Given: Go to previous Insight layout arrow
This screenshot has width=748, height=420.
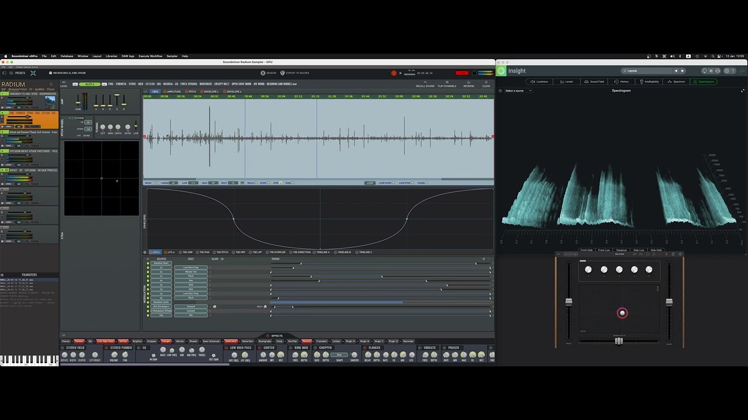Looking at the screenshot, I should pos(676,71).
